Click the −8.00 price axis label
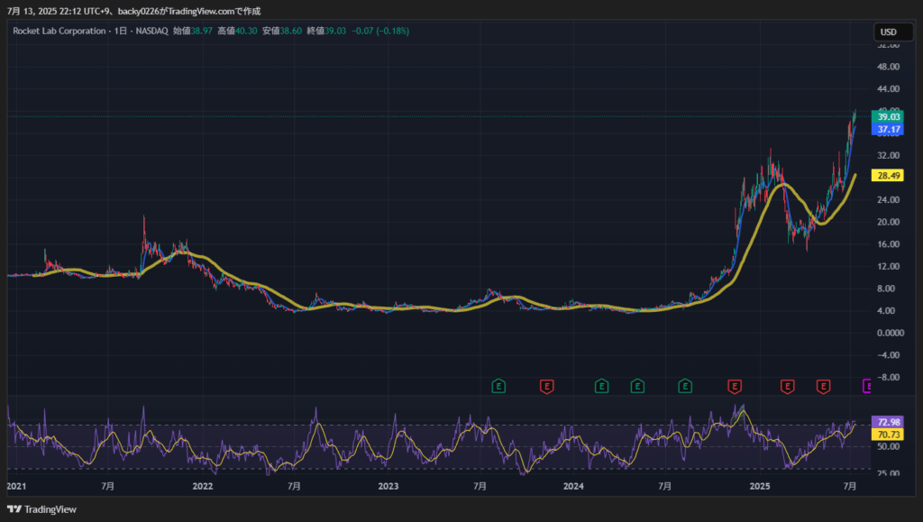 point(888,377)
